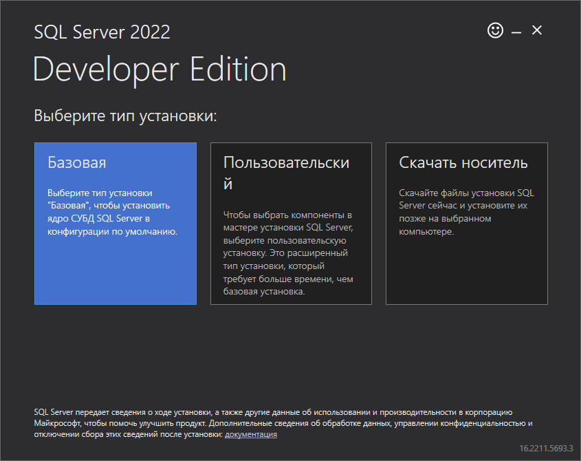
Task: Click empty lower area of Базовая tile
Action: coord(115,275)
